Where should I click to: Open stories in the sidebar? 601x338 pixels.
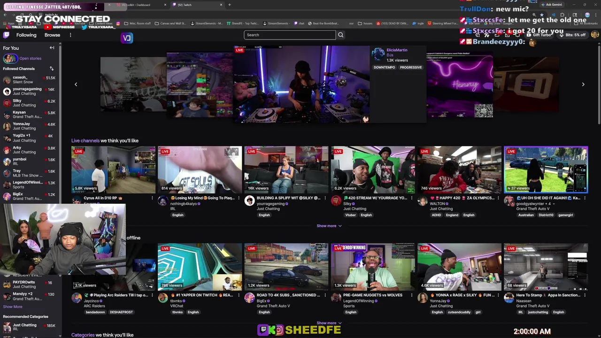point(23,58)
